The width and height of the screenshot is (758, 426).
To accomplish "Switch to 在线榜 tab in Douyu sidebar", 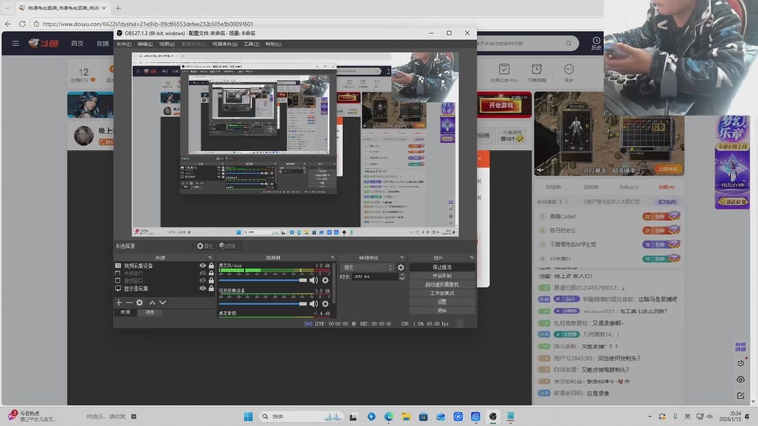I will (x=553, y=186).
